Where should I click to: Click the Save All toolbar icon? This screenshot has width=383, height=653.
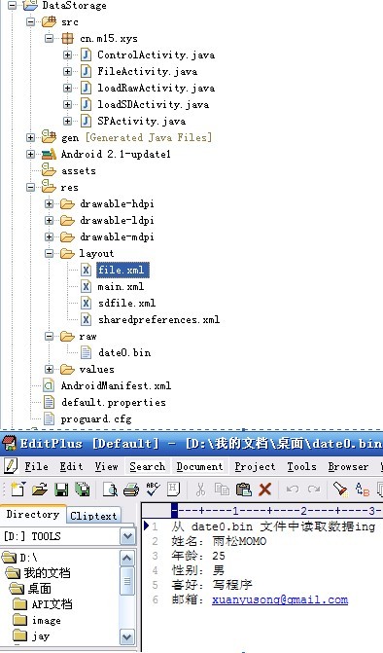[x=83, y=489]
